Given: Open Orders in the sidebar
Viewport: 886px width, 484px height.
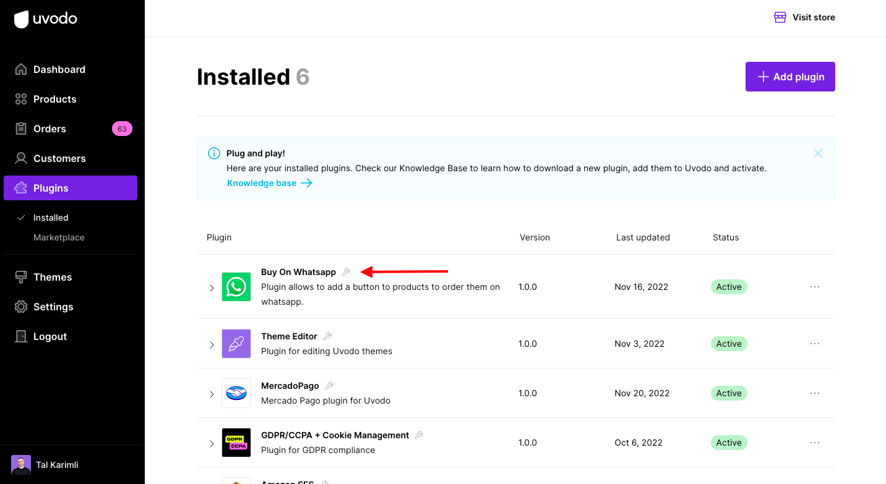Looking at the screenshot, I should tap(71, 129).
